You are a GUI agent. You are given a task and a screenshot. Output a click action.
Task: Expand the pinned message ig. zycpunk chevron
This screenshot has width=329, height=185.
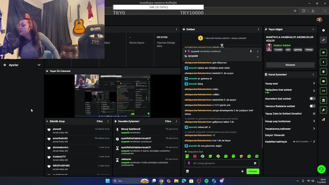pyautogui.click(x=258, y=57)
